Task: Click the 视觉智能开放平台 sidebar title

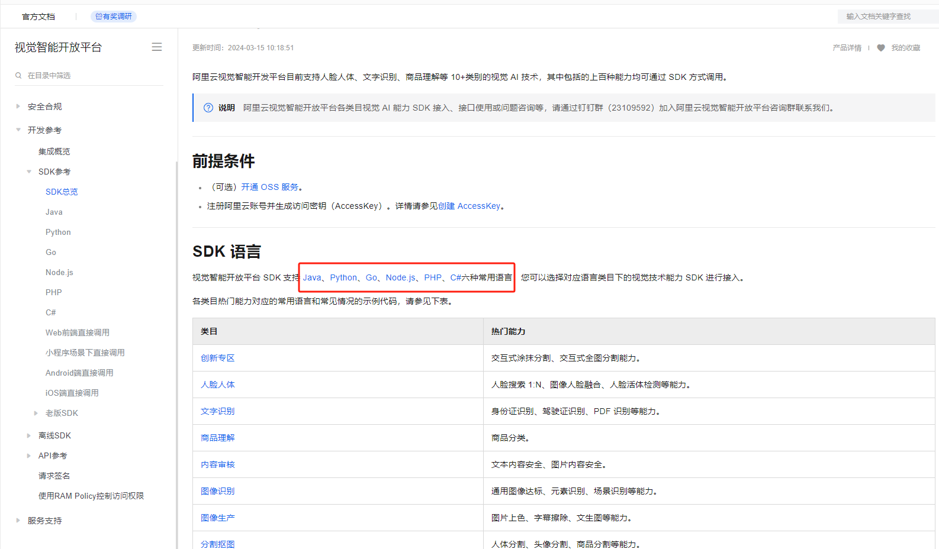Action: (x=59, y=47)
